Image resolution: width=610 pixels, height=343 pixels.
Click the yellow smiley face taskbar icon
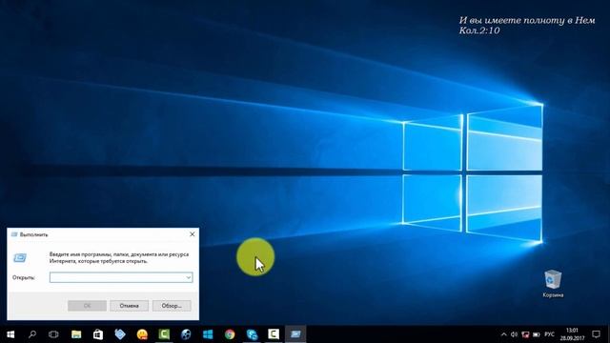[x=142, y=334]
